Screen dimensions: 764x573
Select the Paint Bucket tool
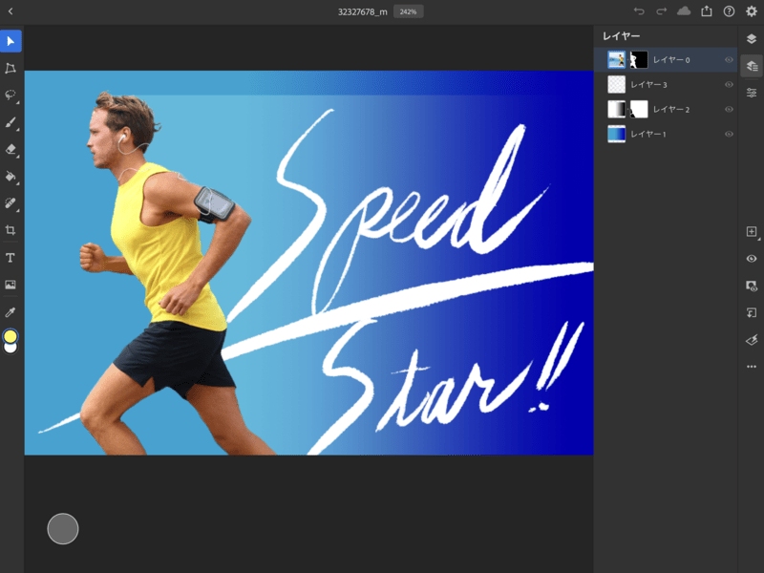(11, 177)
